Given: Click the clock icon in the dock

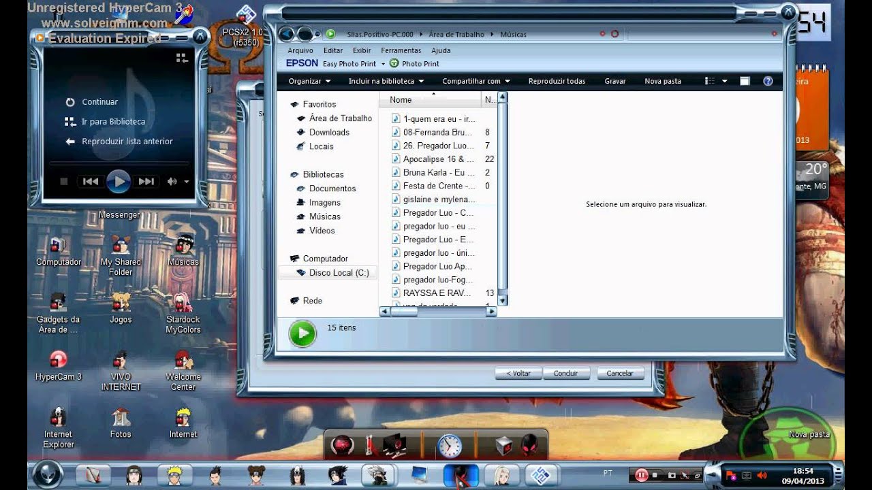Looking at the screenshot, I should click(450, 446).
